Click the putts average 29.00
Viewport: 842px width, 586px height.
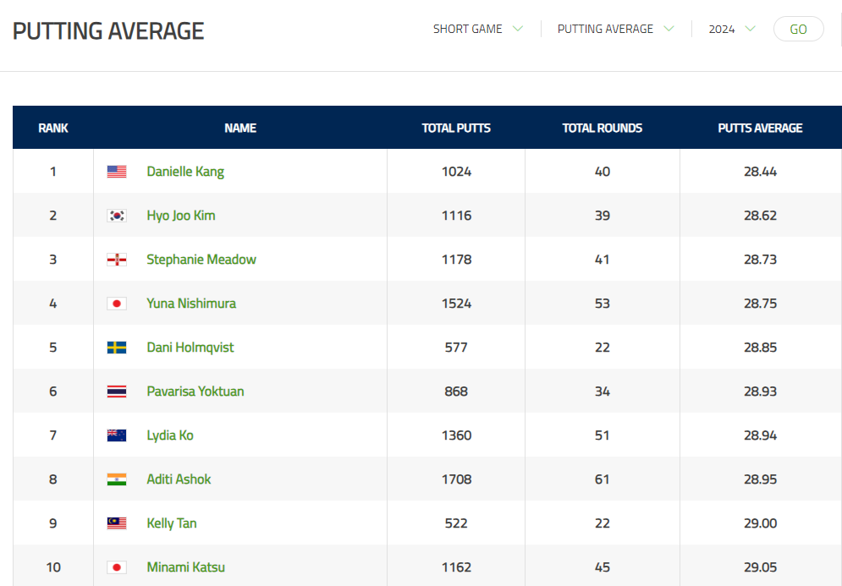click(x=761, y=523)
